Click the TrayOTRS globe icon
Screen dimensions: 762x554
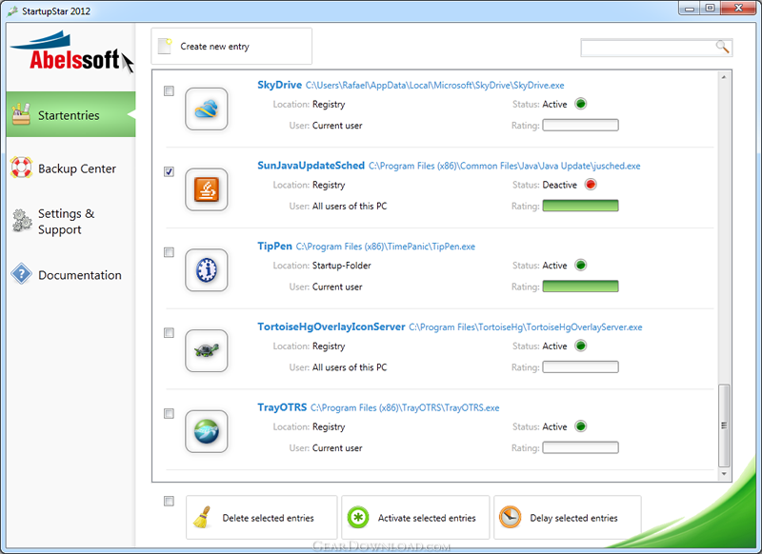click(207, 431)
